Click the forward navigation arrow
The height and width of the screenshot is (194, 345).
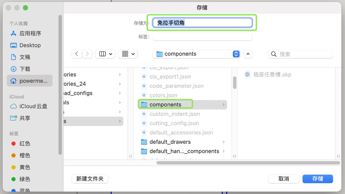point(86,54)
